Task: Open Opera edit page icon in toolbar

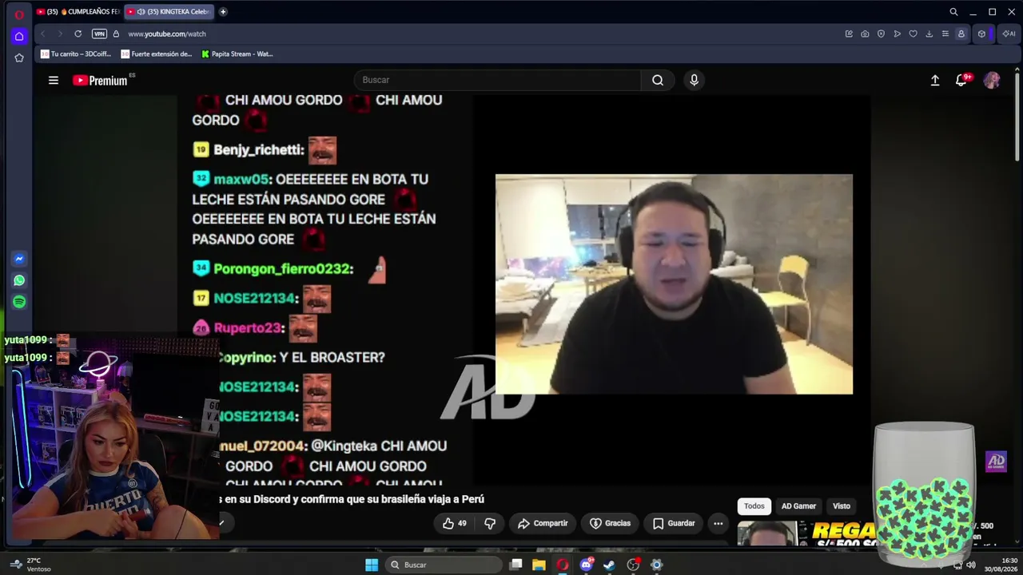Action: click(x=849, y=34)
